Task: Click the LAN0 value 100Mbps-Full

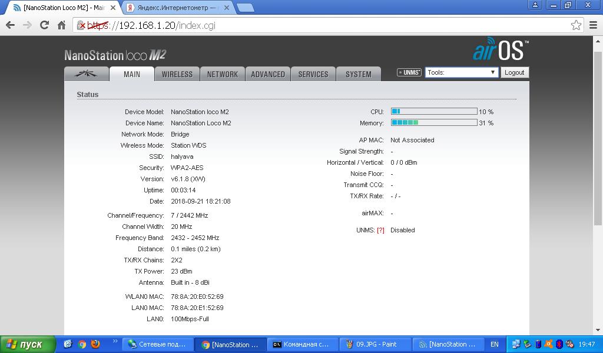Action: pos(190,319)
